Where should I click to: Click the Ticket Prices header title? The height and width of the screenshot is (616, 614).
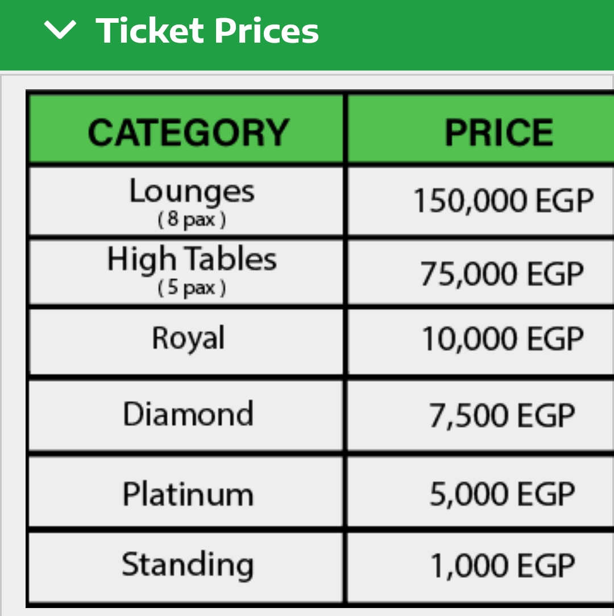(x=208, y=31)
